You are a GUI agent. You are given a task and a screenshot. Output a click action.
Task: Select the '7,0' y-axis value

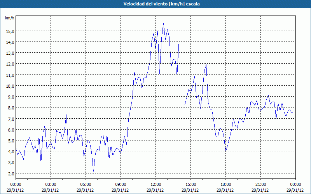[11, 119]
